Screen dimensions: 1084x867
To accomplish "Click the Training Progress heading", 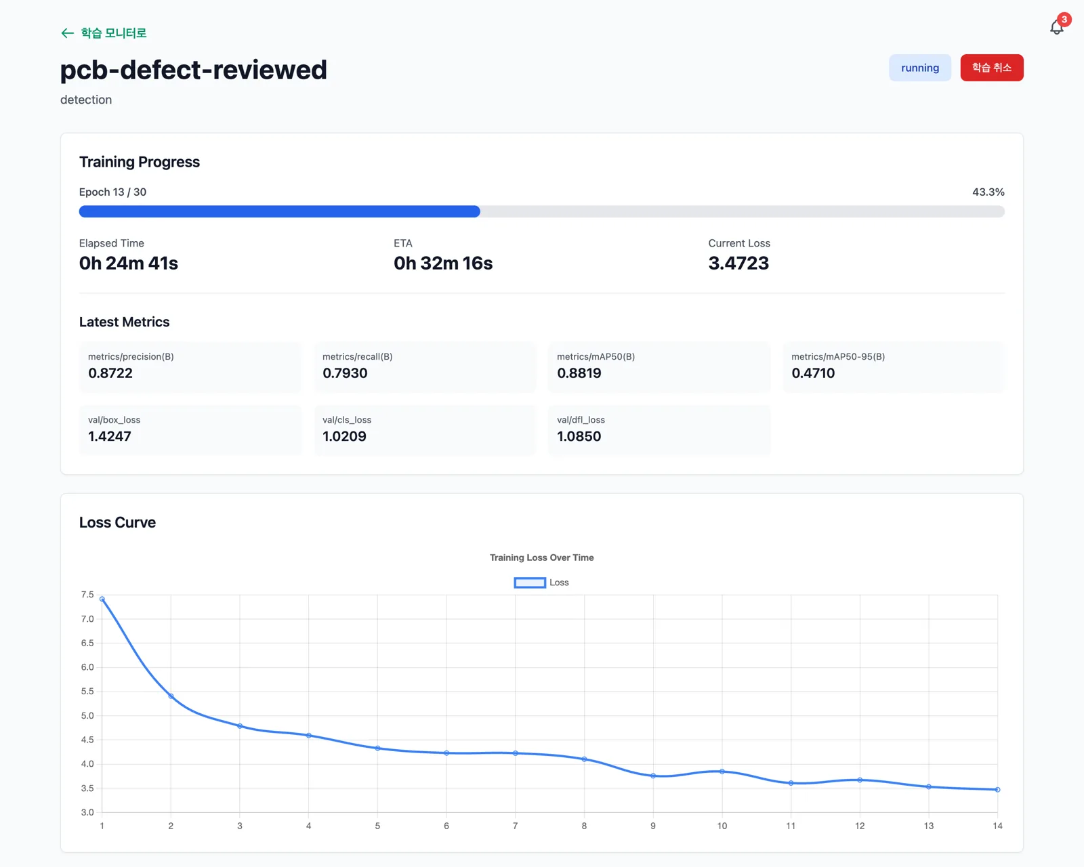I will 140,162.
